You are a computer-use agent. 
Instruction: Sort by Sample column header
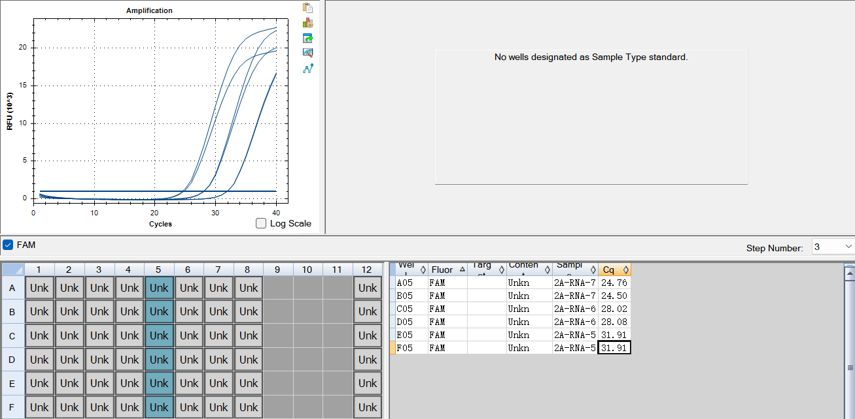[x=575, y=270]
